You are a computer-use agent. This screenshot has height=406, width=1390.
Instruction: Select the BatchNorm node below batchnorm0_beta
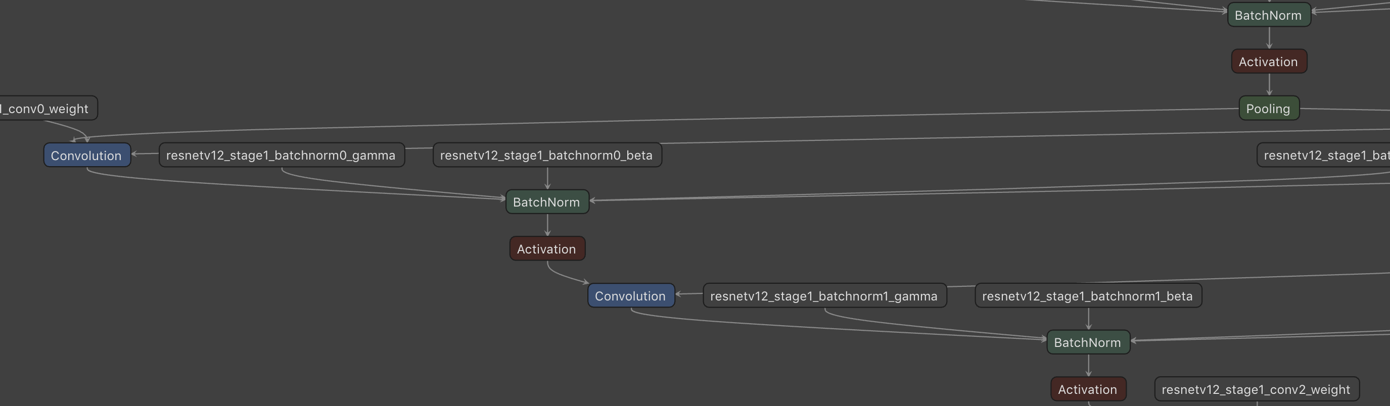pos(546,202)
